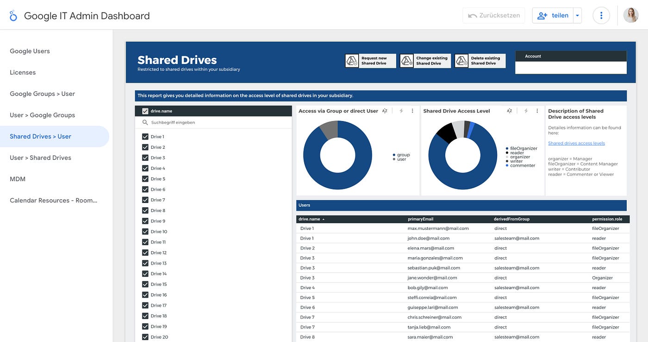
Task: Navigate to User > Google Groups page
Action: point(42,115)
